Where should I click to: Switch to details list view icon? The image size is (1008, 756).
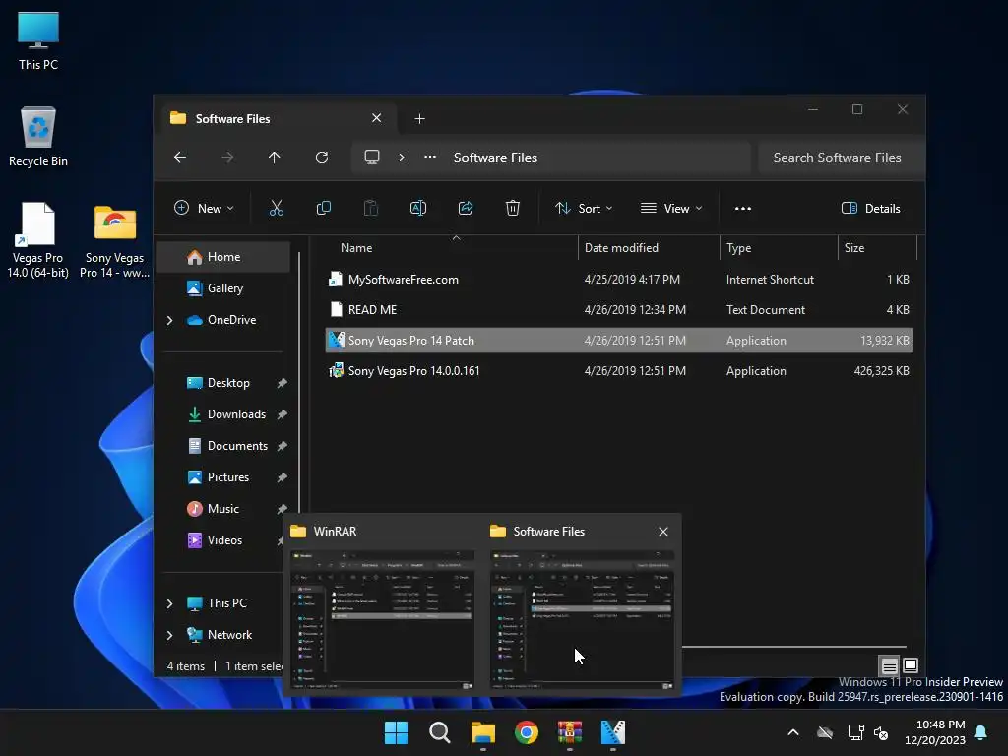tap(889, 665)
